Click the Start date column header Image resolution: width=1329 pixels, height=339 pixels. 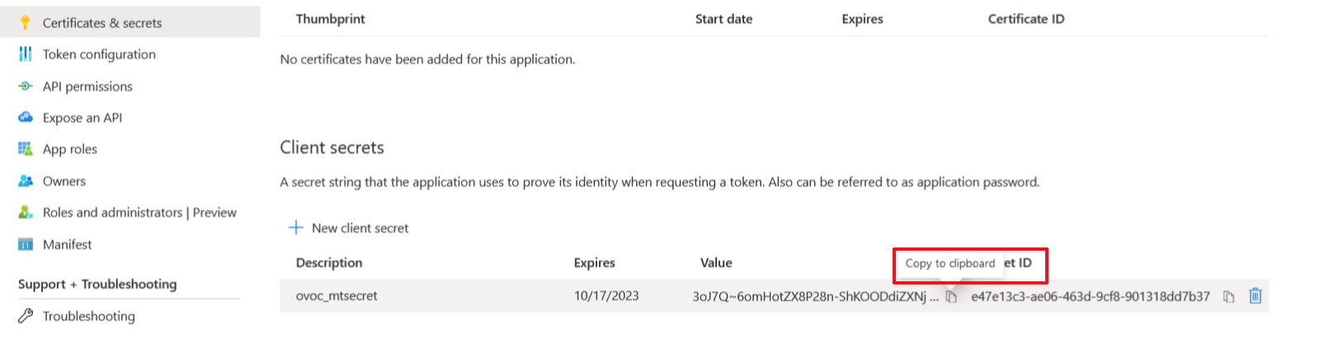click(723, 19)
